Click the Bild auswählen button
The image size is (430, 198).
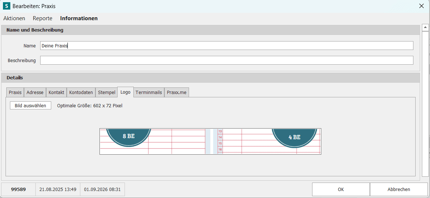[31, 105]
